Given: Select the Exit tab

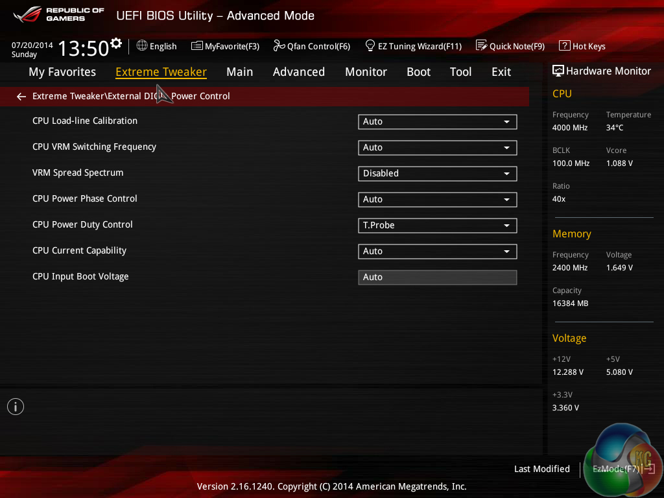Looking at the screenshot, I should pyautogui.click(x=501, y=72).
